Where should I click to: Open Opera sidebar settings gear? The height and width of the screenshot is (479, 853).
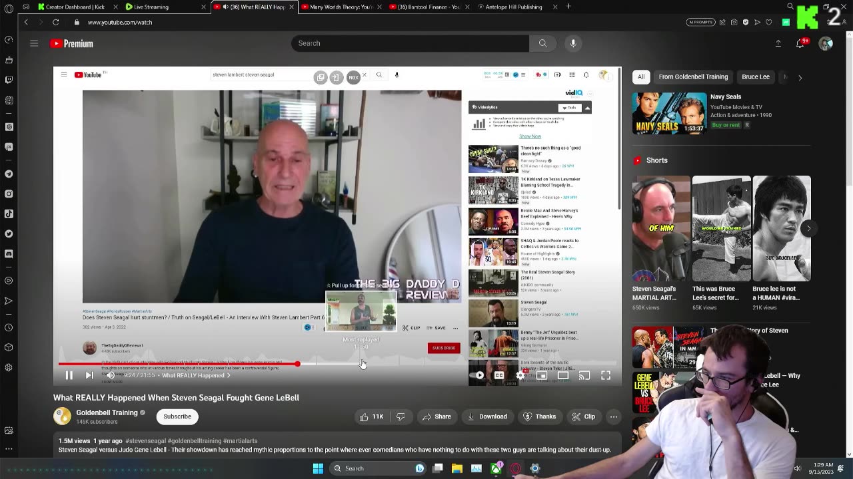point(9,367)
